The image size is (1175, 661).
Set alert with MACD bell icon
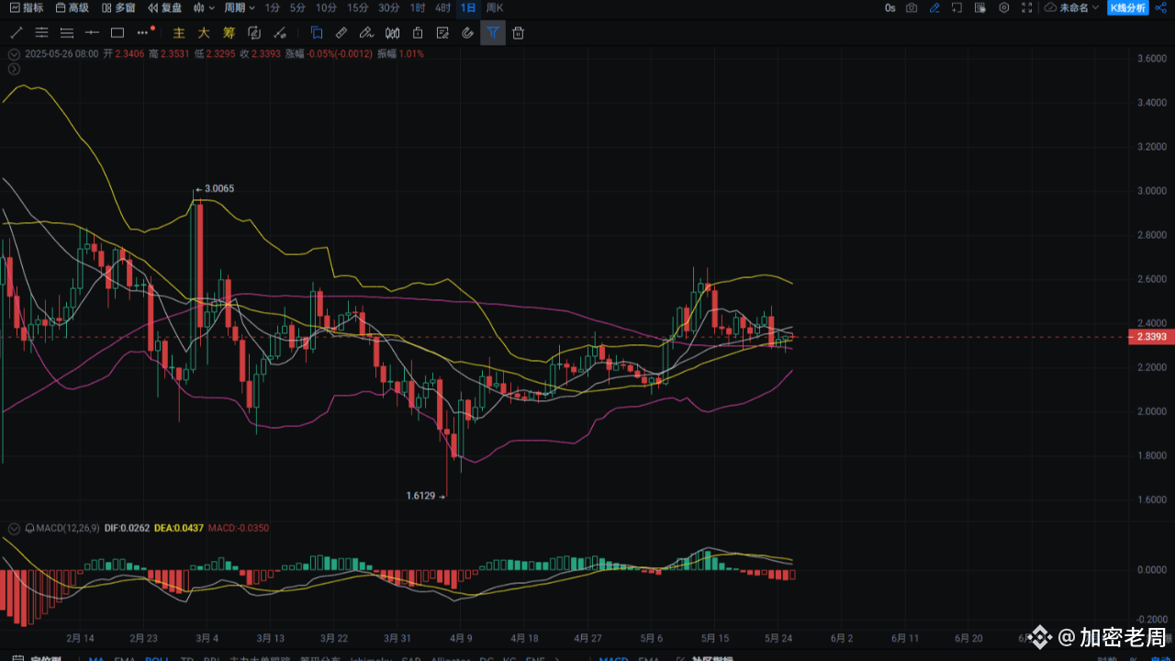click(30, 529)
